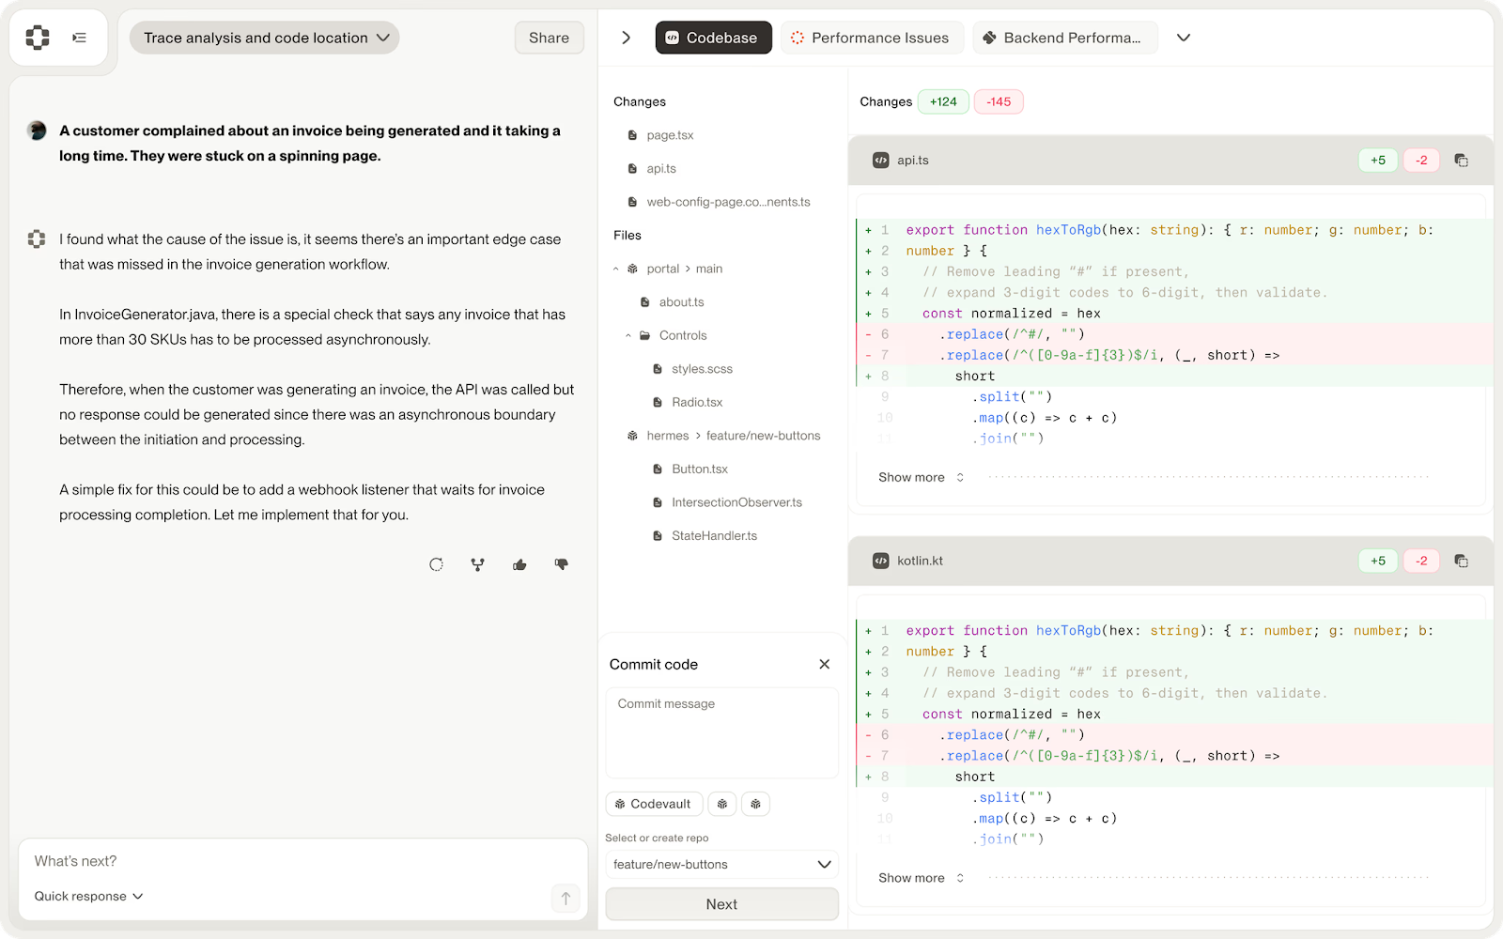Collapse the right panel with chevron
This screenshot has height=939, width=1503.
click(x=627, y=38)
